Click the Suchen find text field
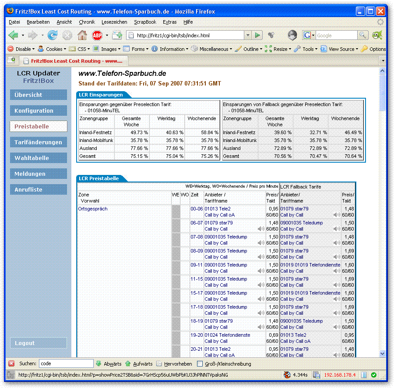 click(x=66, y=363)
